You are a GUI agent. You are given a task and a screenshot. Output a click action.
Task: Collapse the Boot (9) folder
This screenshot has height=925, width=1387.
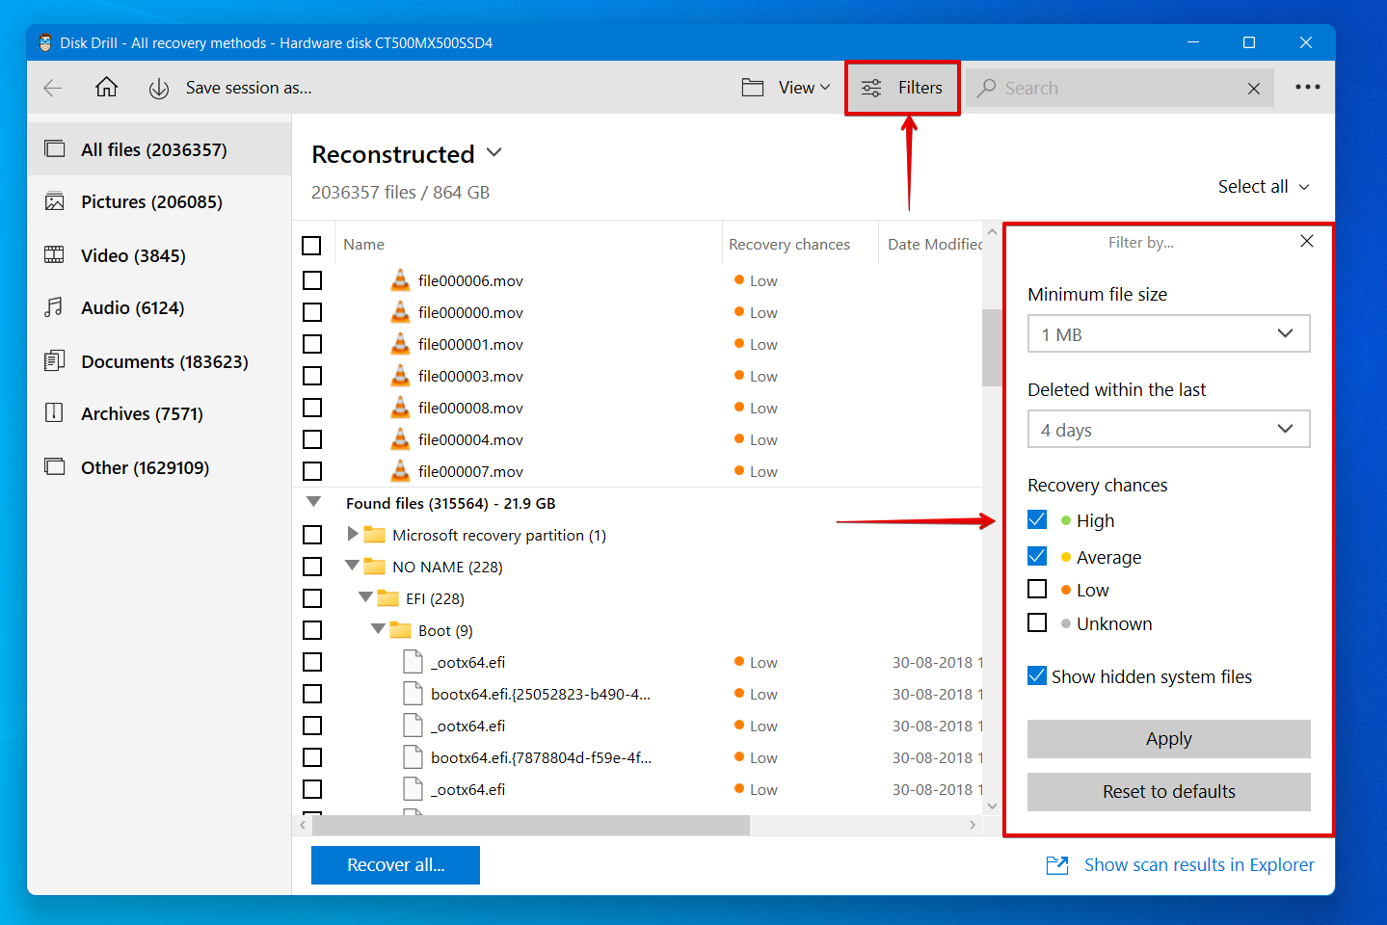coord(378,629)
